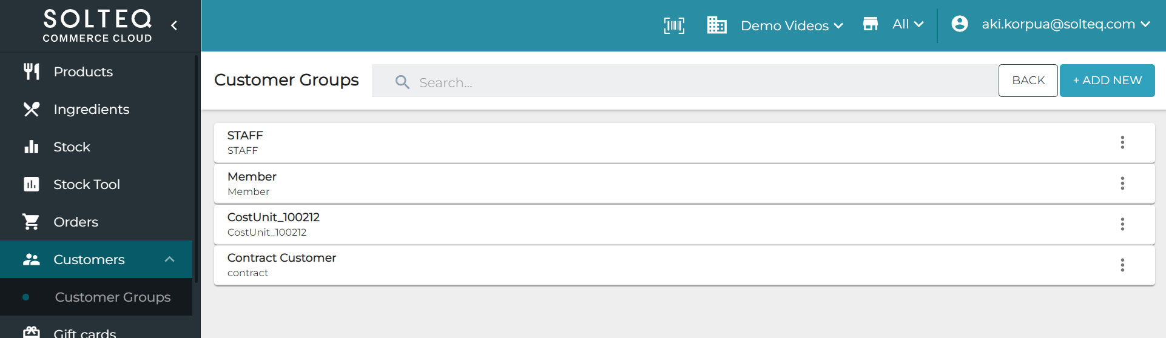Click the barcode scanner icon
This screenshot has height=338, width=1166.
(674, 25)
